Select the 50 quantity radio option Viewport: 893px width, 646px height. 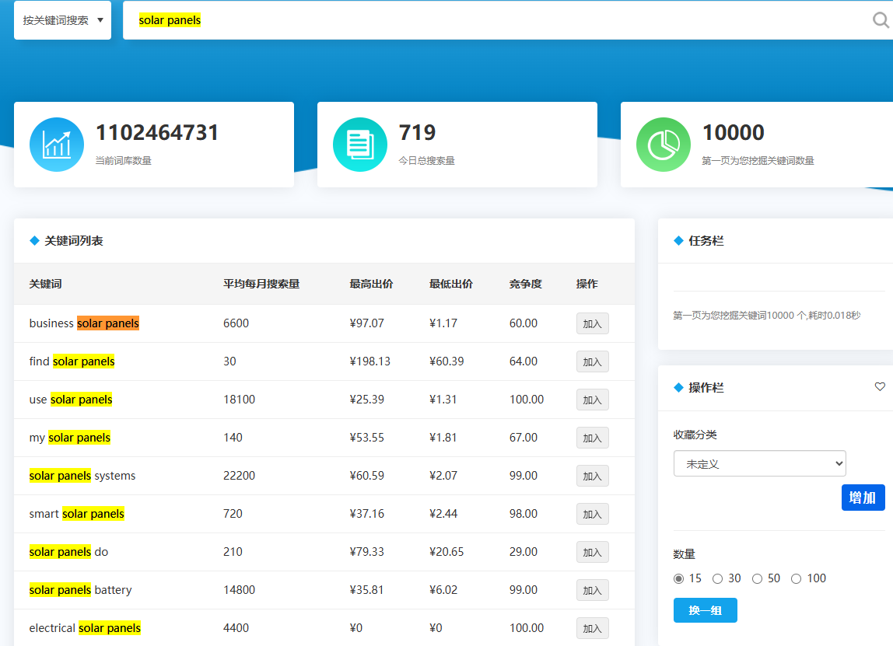757,578
